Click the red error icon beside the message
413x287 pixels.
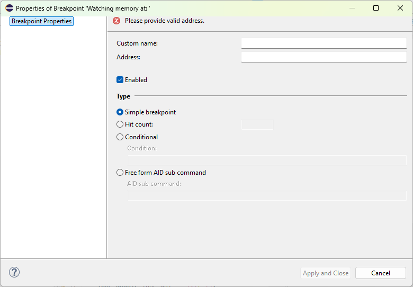point(116,21)
